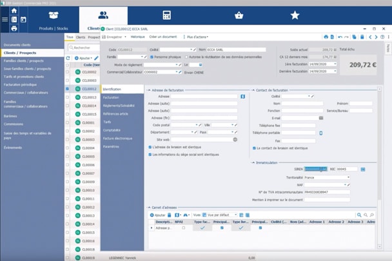Click the globe icon beside Site web
392x261 pixels.
(235, 139)
